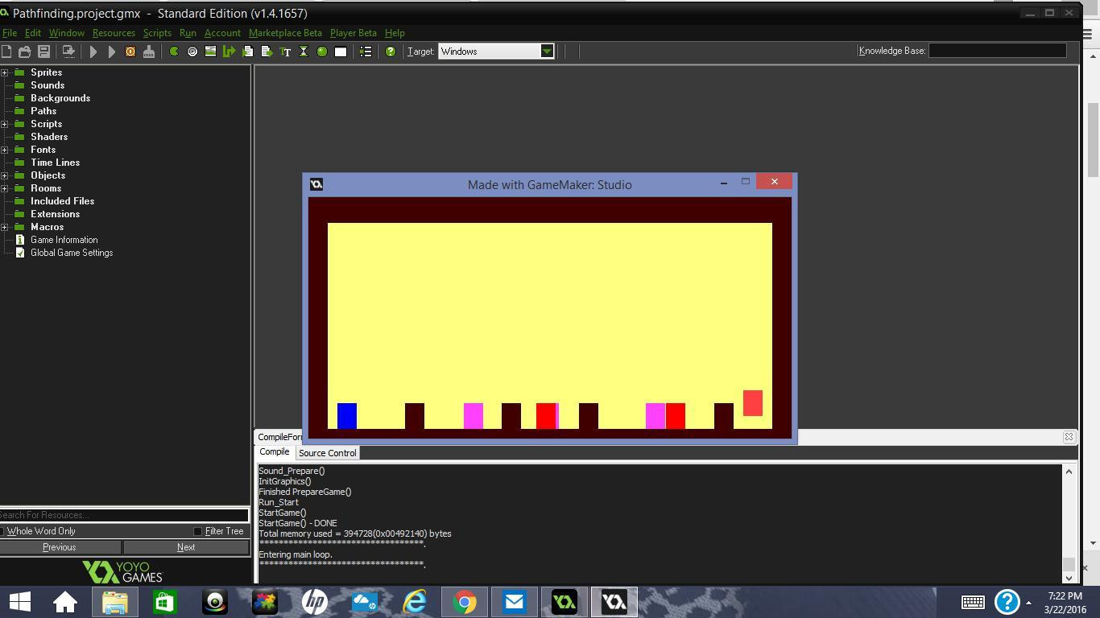Expand the Scripts folder in the resource tree
This screenshot has width=1100, height=618.
[4, 124]
